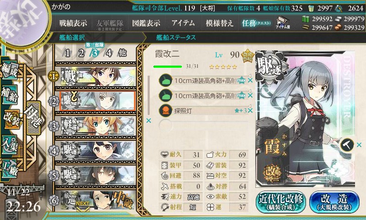Remove all equipment with left X
366x220 pixels.
(148, 121)
